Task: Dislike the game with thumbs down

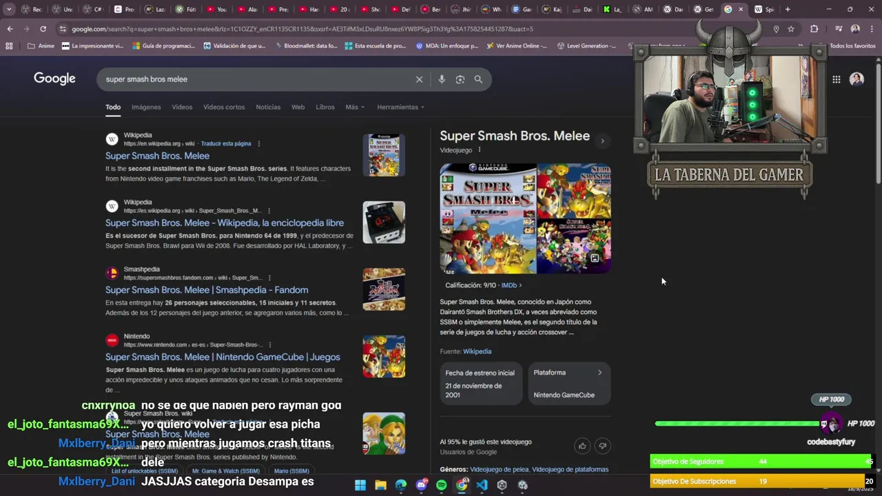Action: tap(602, 446)
